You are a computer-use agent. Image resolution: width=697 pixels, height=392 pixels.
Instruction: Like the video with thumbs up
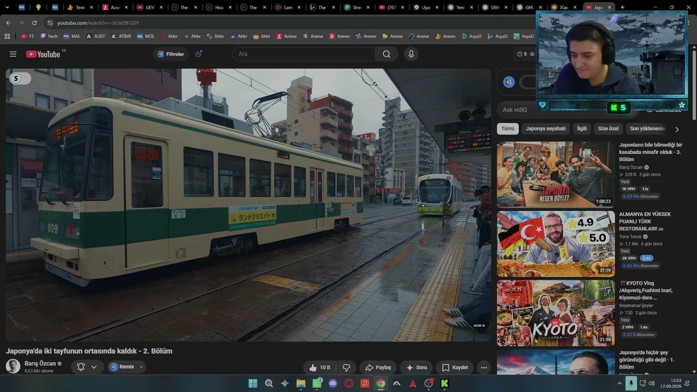click(x=320, y=367)
